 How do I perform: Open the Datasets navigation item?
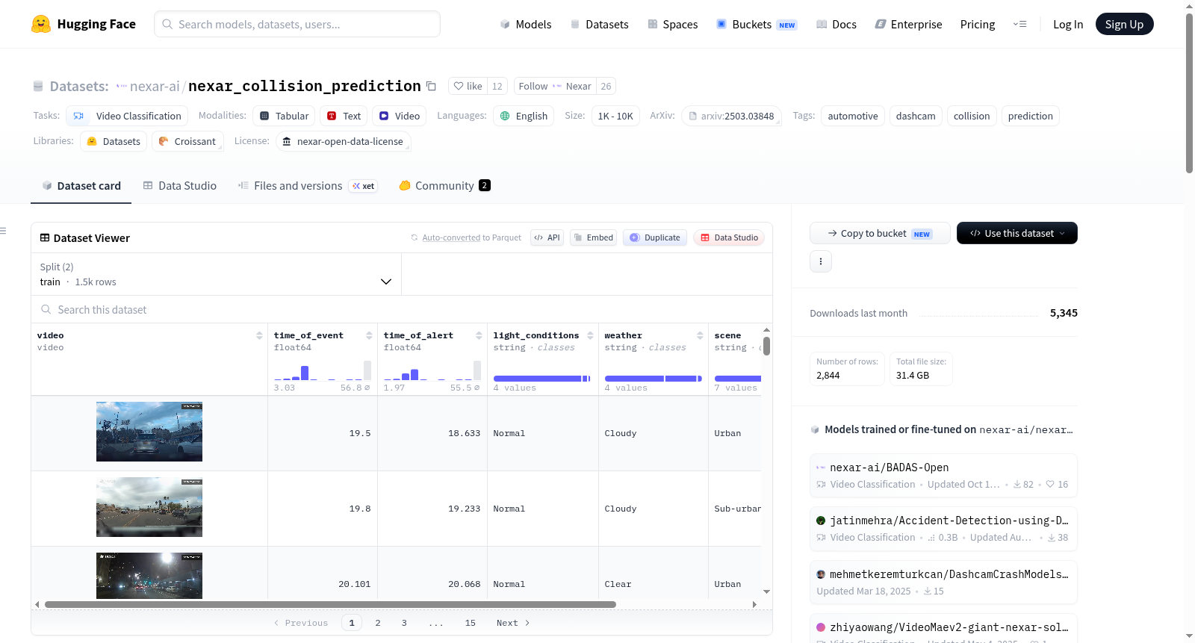(x=600, y=24)
